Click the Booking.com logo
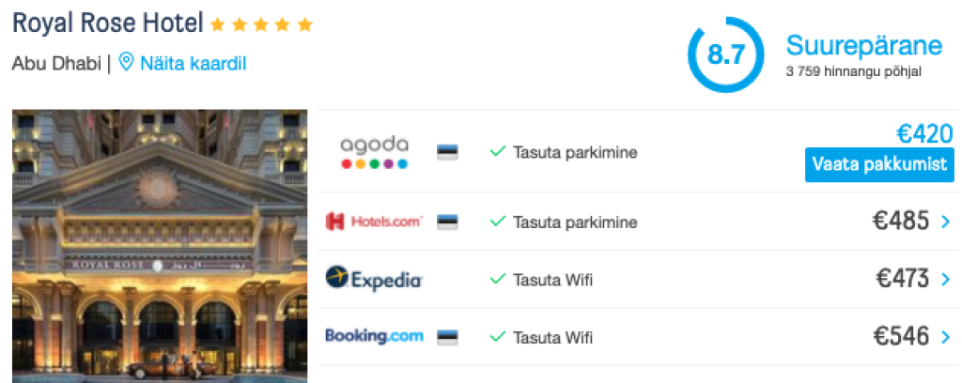The image size is (962, 383). (x=374, y=336)
